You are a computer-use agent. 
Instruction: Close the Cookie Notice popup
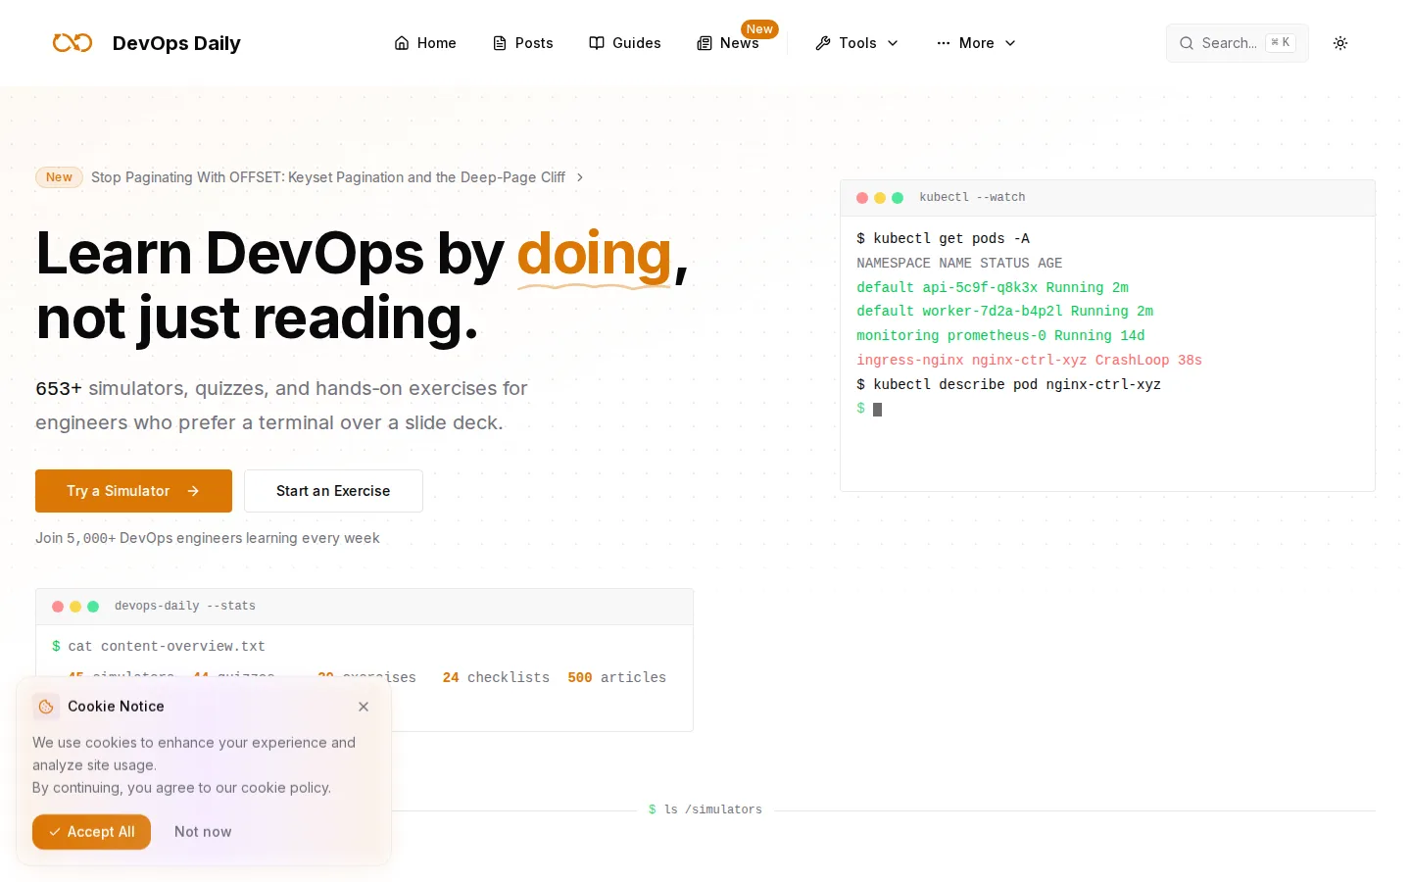tap(364, 707)
